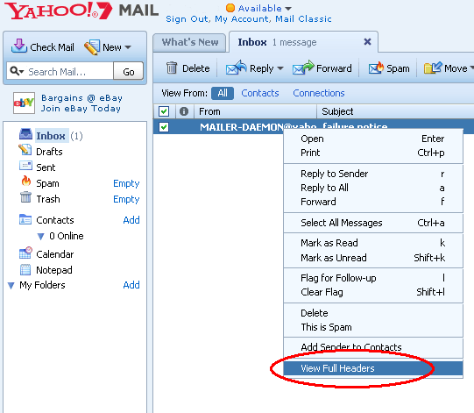
Task: Open the Reply dropdown arrow
Action: coord(280,68)
